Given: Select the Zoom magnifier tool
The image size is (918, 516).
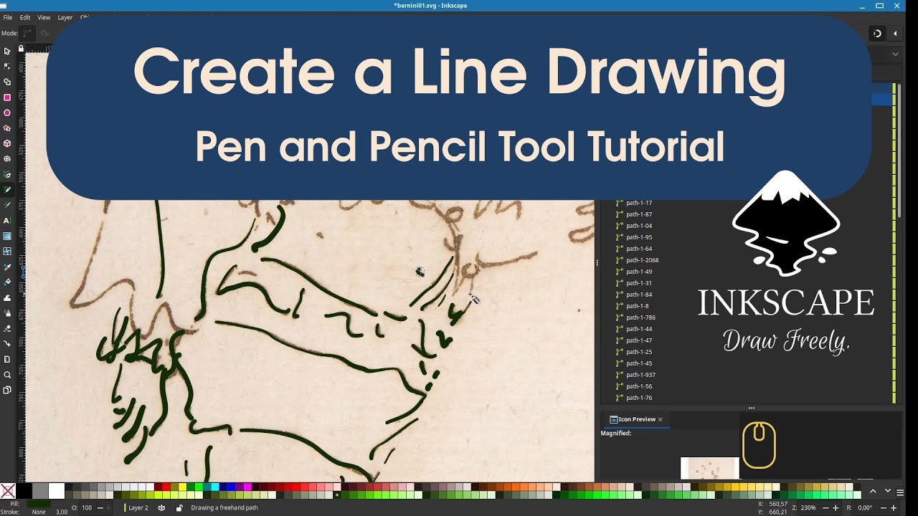Looking at the screenshot, I should coord(7,374).
